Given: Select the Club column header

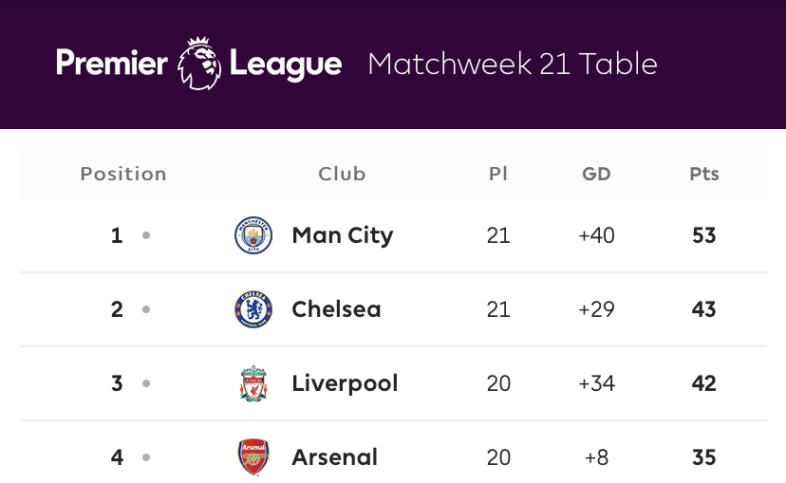Looking at the screenshot, I should pos(342,174).
